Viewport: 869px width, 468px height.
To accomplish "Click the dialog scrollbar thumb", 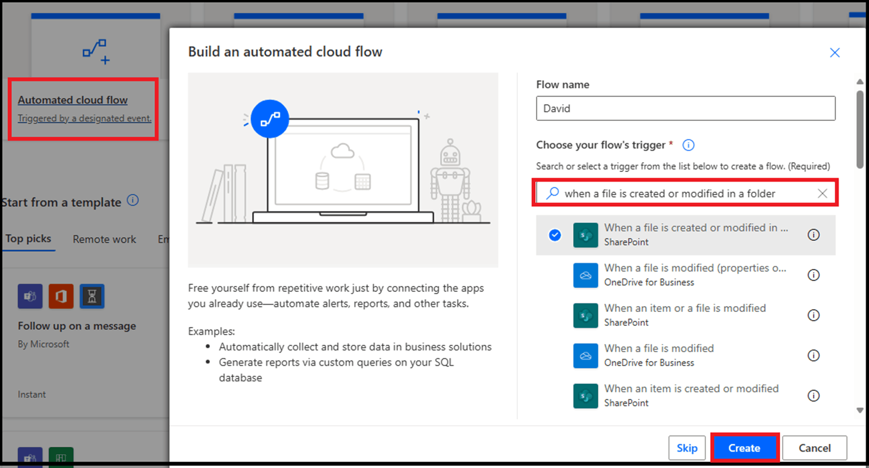I will pos(860,129).
